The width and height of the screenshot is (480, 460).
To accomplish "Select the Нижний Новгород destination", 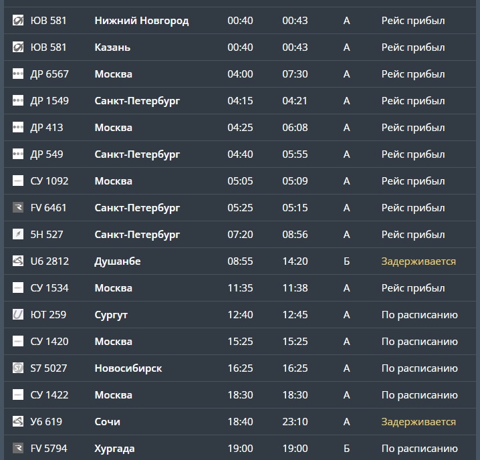I will coord(142,21).
